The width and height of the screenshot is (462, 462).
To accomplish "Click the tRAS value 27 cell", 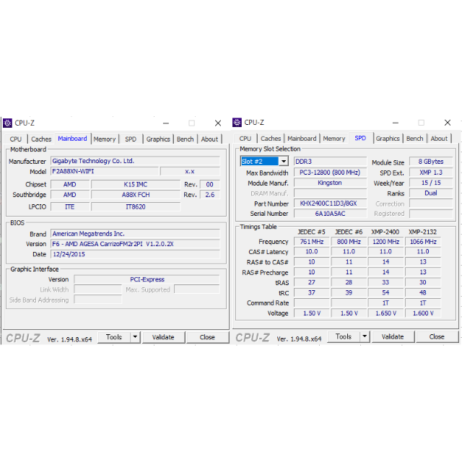I will (312, 282).
